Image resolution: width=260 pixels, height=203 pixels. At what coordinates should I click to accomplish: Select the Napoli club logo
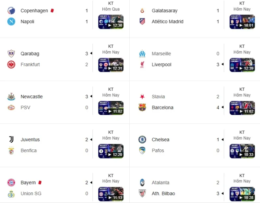(x=10, y=21)
